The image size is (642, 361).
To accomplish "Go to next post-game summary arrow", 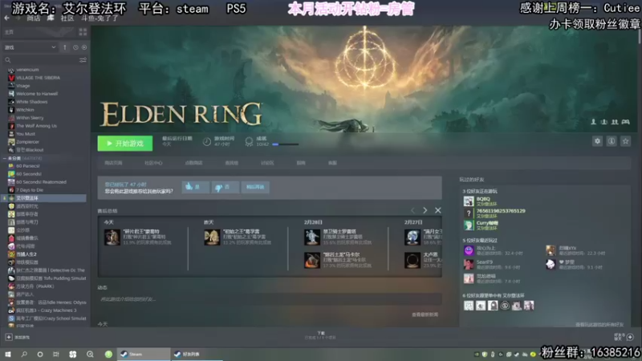I will pyautogui.click(x=425, y=210).
